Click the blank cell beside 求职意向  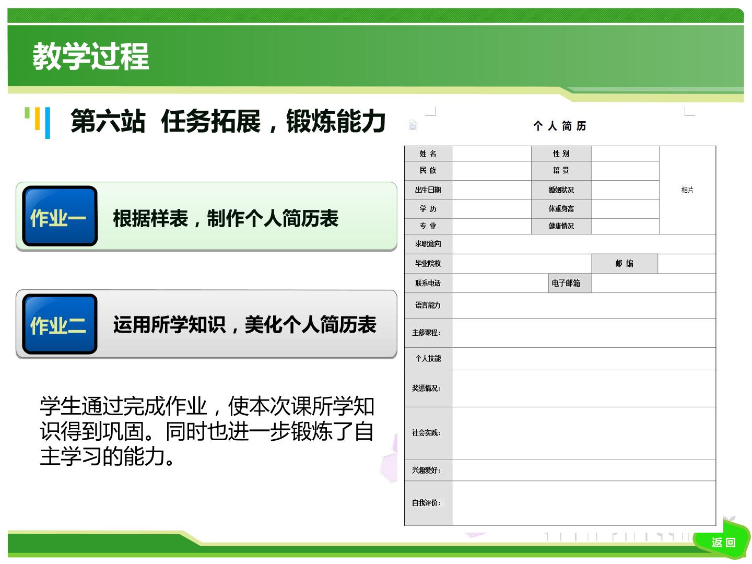click(583, 244)
